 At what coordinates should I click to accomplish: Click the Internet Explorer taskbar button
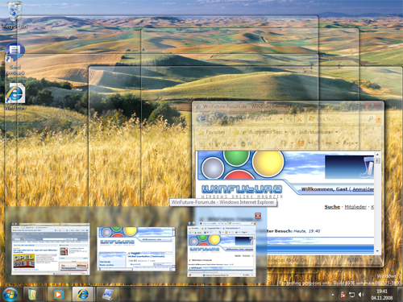point(83,294)
